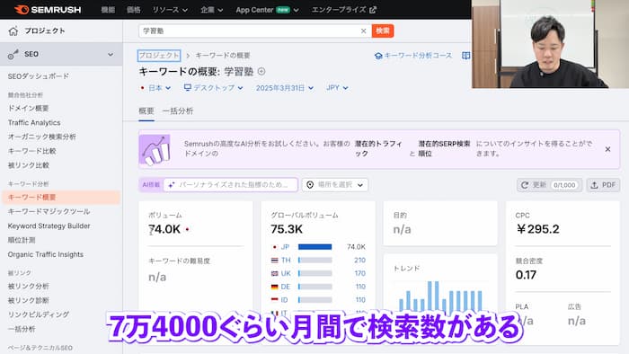The width and height of the screenshot is (629, 354).
Task: Close the purple AI analysis banner
Action: (x=607, y=149)
